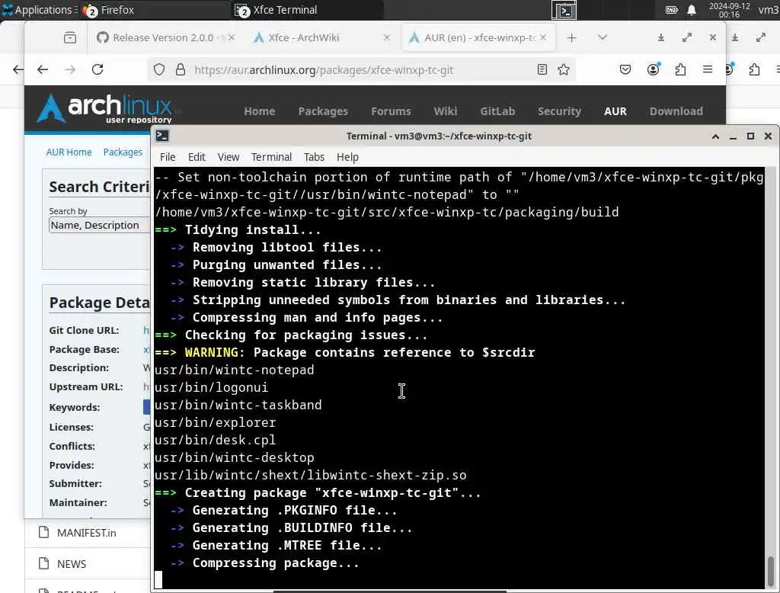Click the site security padlock icon
This screenshot has height=593, width=780.
click(180, 69)
